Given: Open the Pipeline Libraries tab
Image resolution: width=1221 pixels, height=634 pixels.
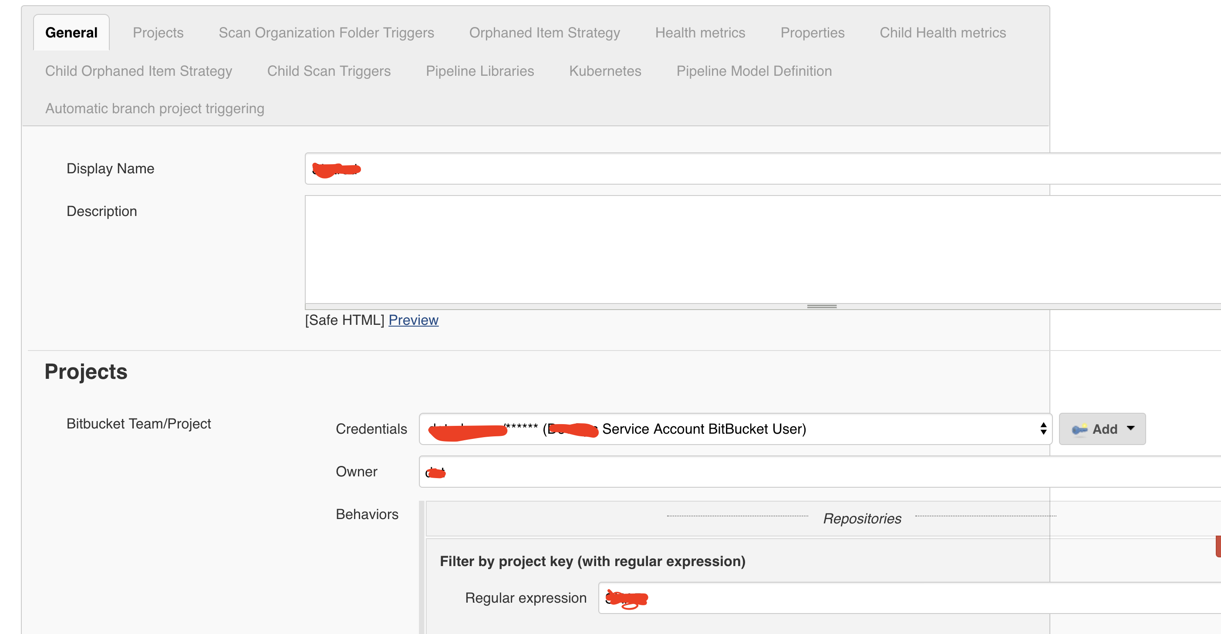Looking at the screenshot, I should point(480,71).
